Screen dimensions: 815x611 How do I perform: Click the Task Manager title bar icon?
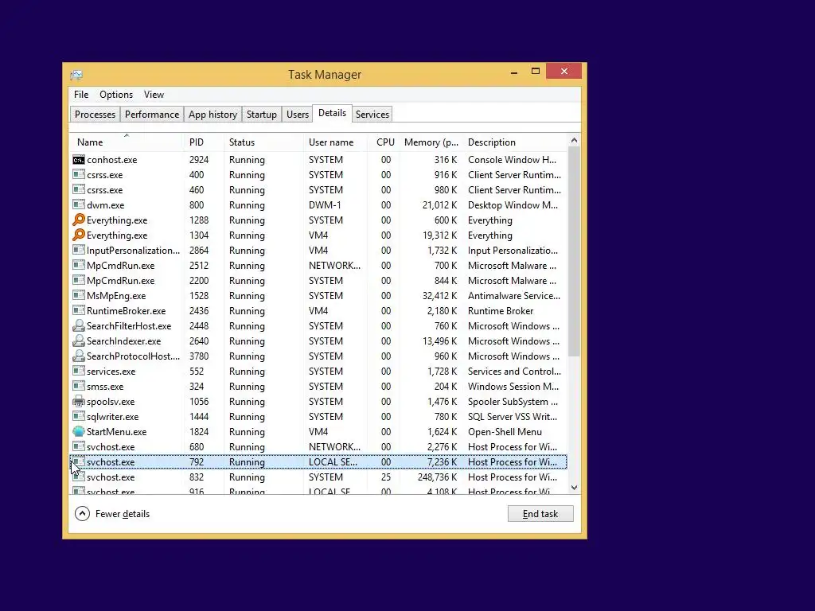click(76, 75)
